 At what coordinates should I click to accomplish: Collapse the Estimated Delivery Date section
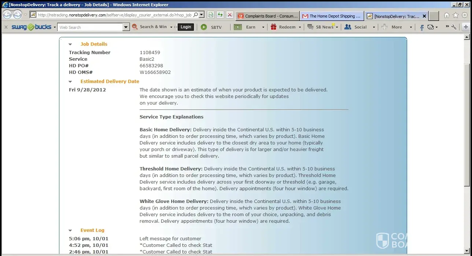(x=70, y=82)
